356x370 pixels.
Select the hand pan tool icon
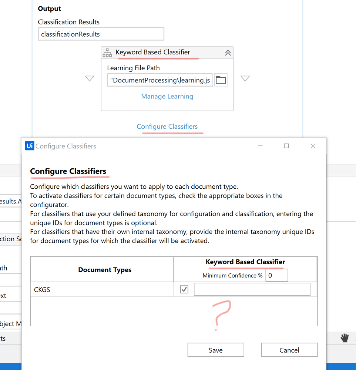tap(345, 338)
